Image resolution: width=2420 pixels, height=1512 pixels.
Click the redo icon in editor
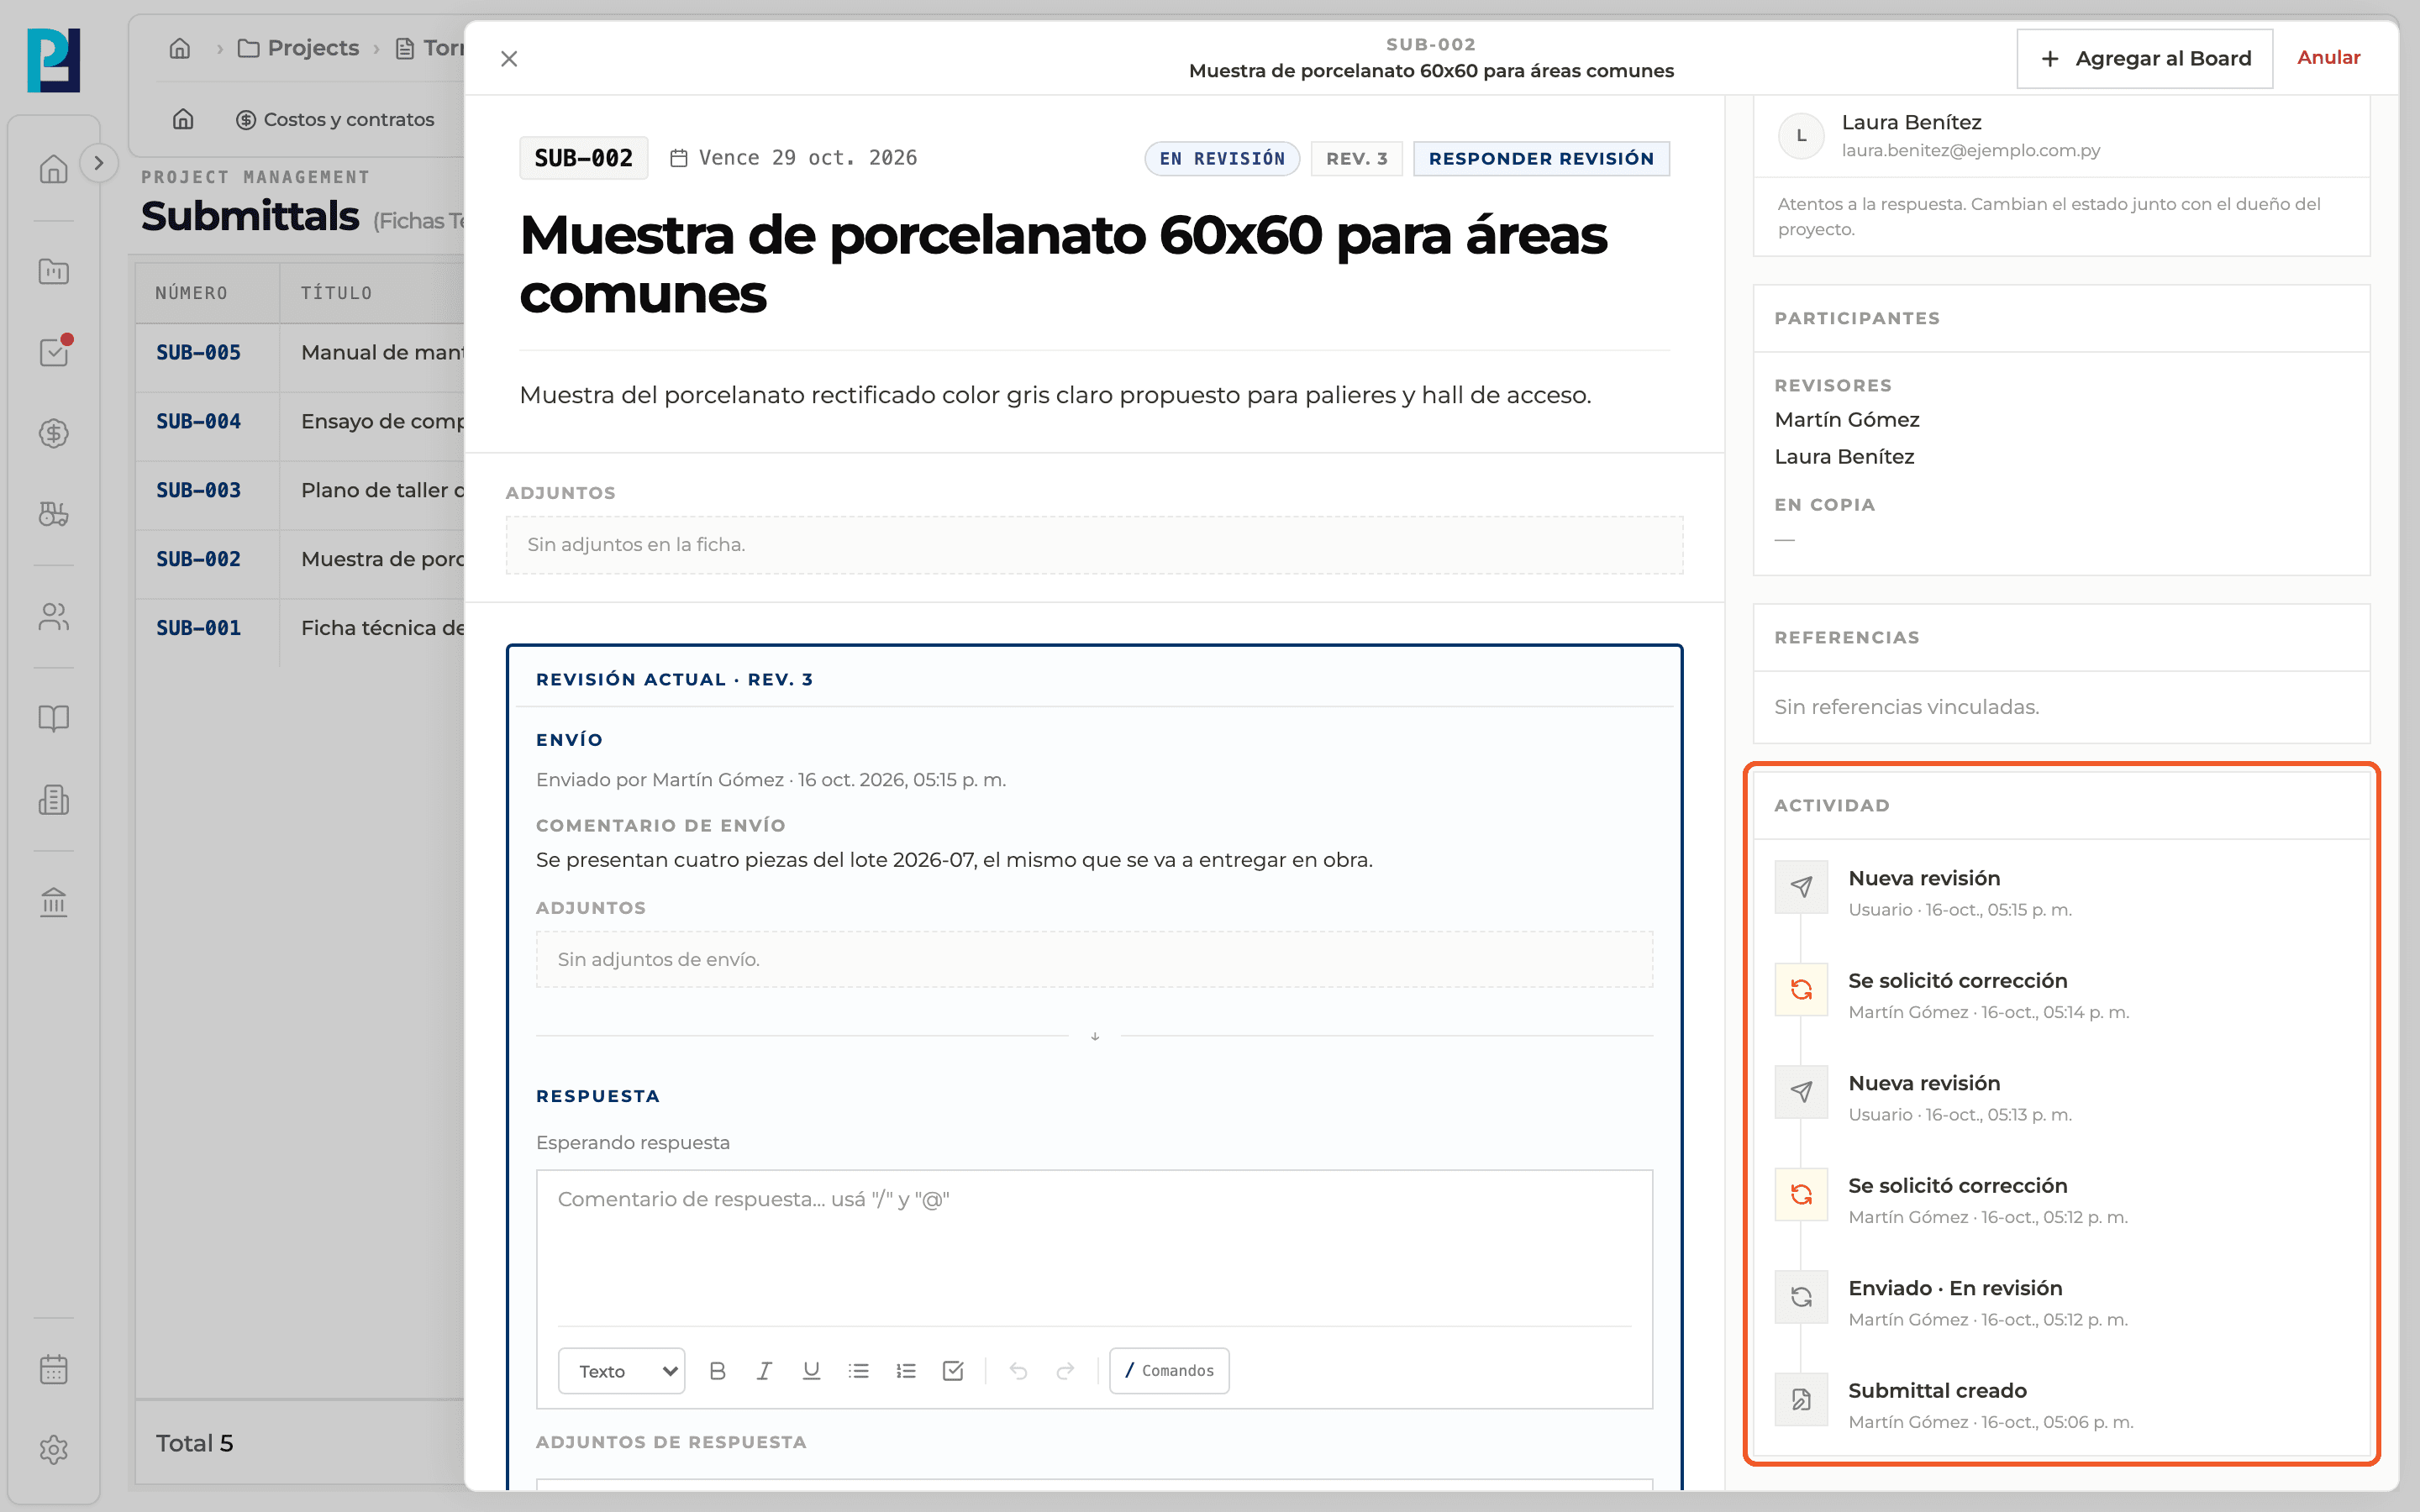1065,1370
